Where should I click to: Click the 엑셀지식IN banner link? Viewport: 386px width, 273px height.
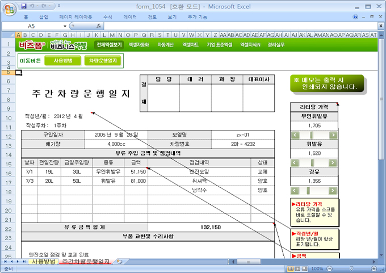250,45
